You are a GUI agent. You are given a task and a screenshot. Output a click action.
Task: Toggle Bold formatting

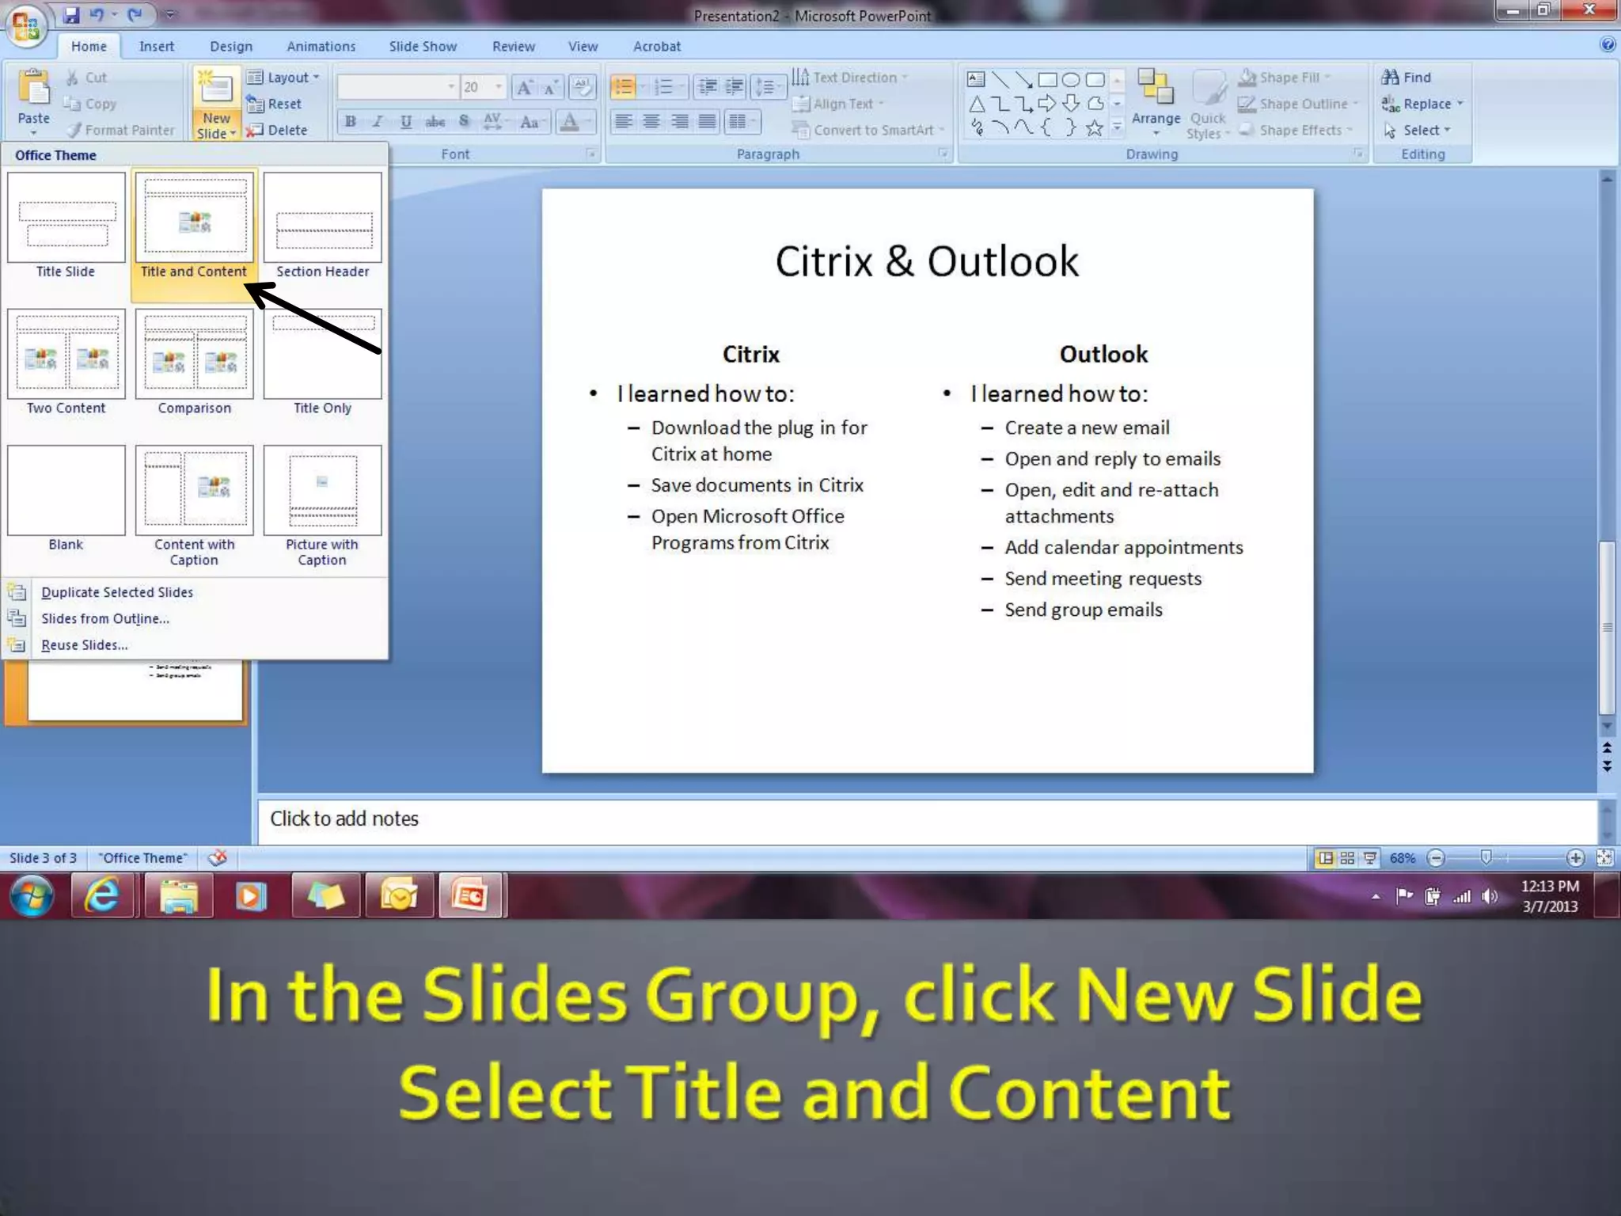coord(351,121)
